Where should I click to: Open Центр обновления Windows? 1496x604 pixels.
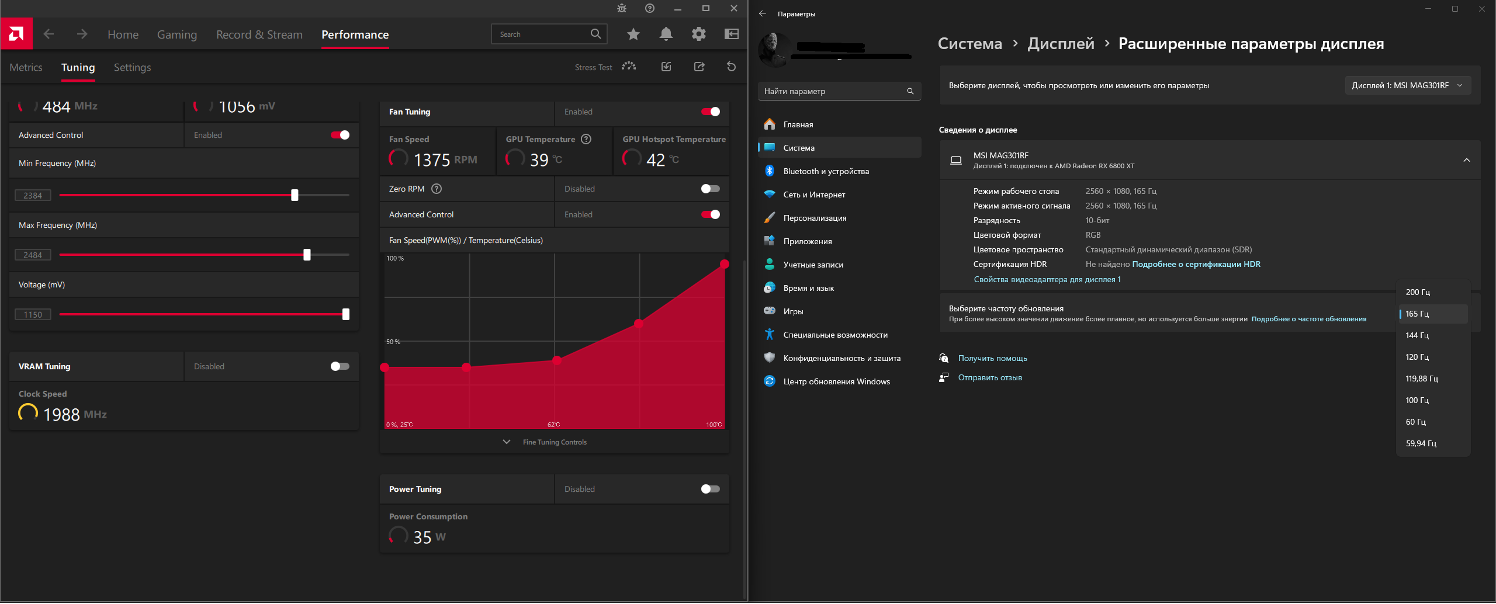(x=840, y=381)
